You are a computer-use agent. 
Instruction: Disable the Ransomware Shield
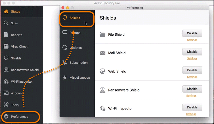[192, 89]
